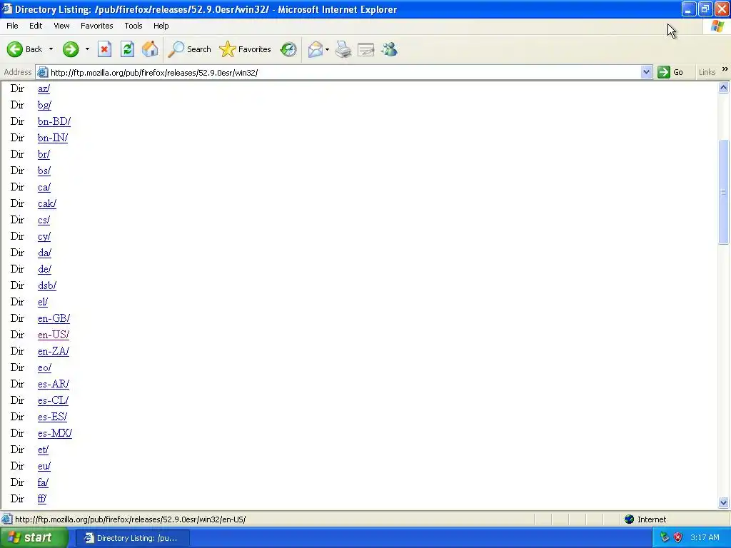Open the Help menu

(x=161, y=26)
